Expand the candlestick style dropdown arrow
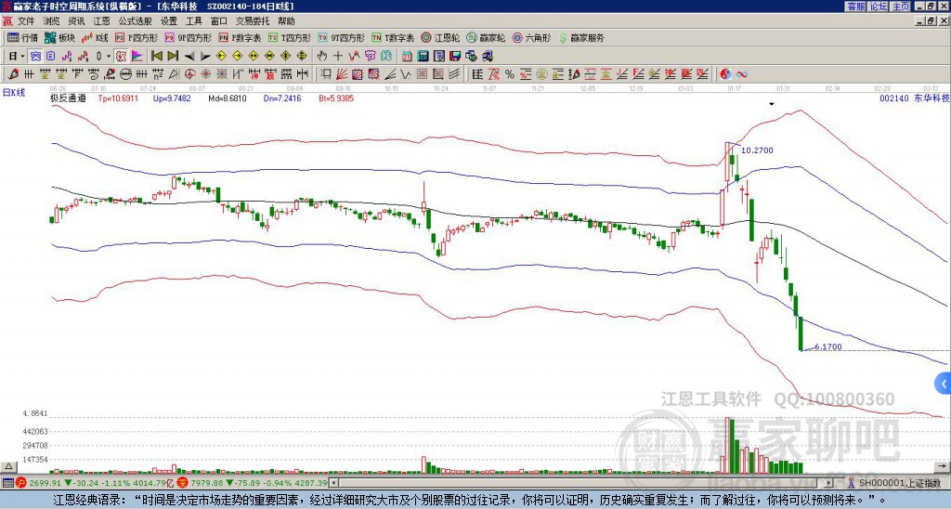951x509 pixels. [x=109, y=57]
